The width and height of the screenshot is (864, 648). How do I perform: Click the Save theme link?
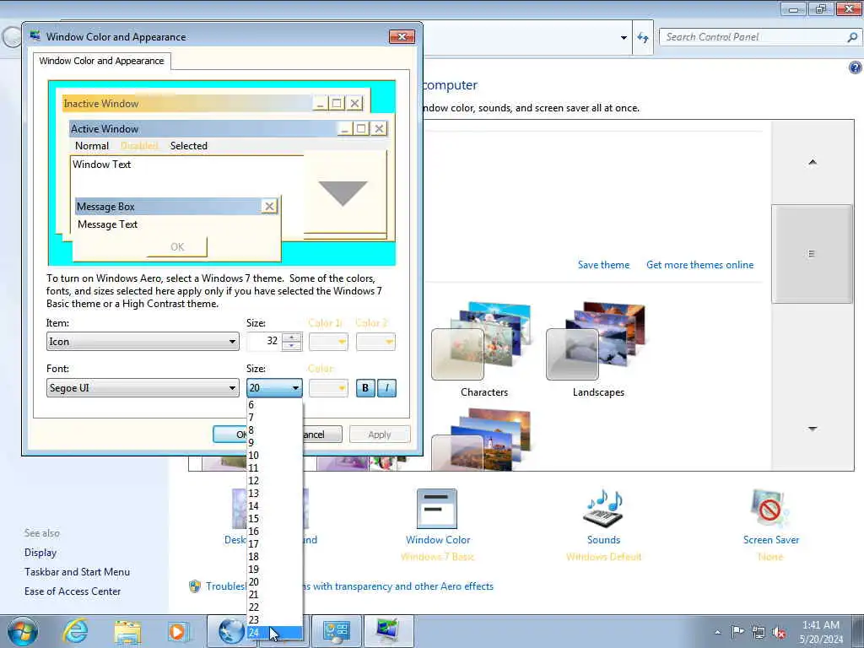click(x=603, y=265)
